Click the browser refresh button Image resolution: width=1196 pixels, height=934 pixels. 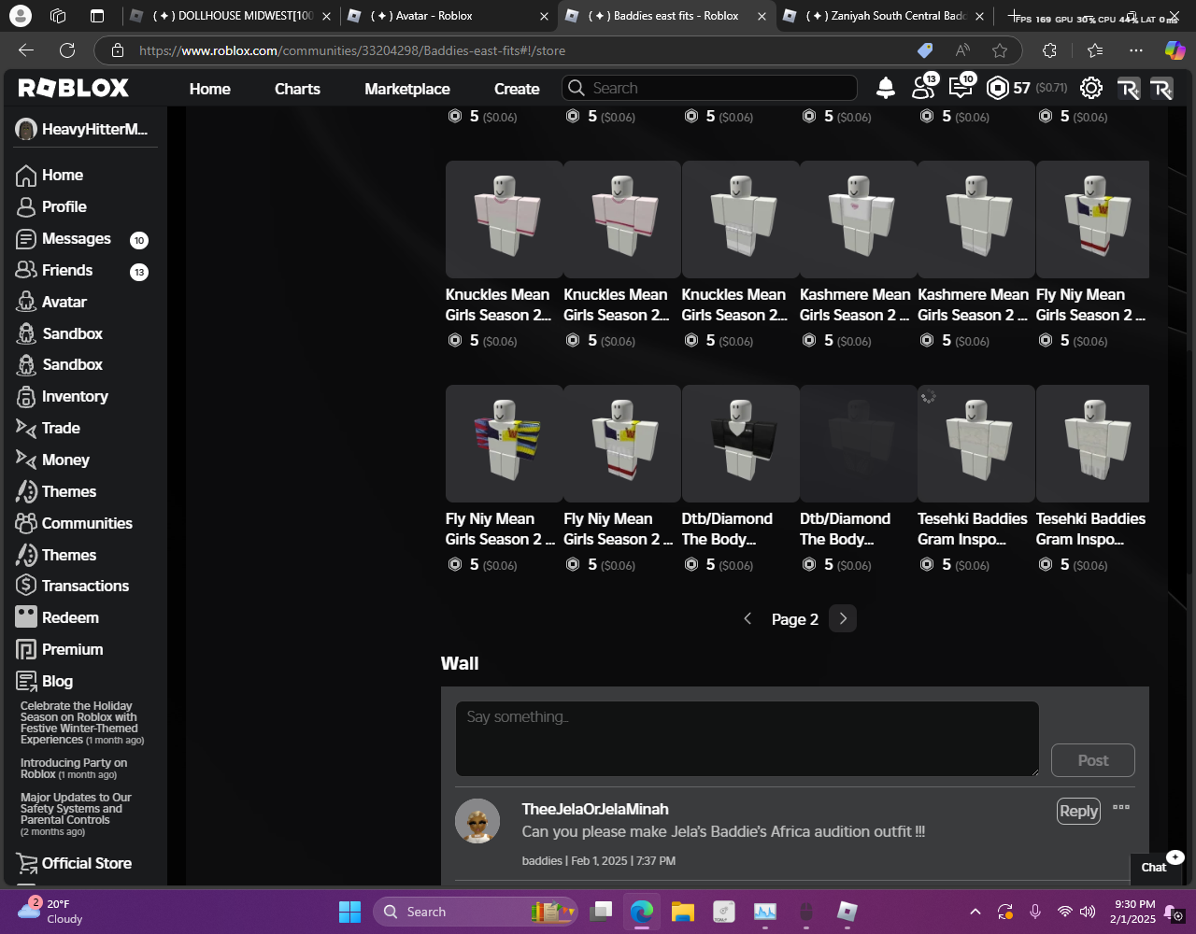coord(67,50)
